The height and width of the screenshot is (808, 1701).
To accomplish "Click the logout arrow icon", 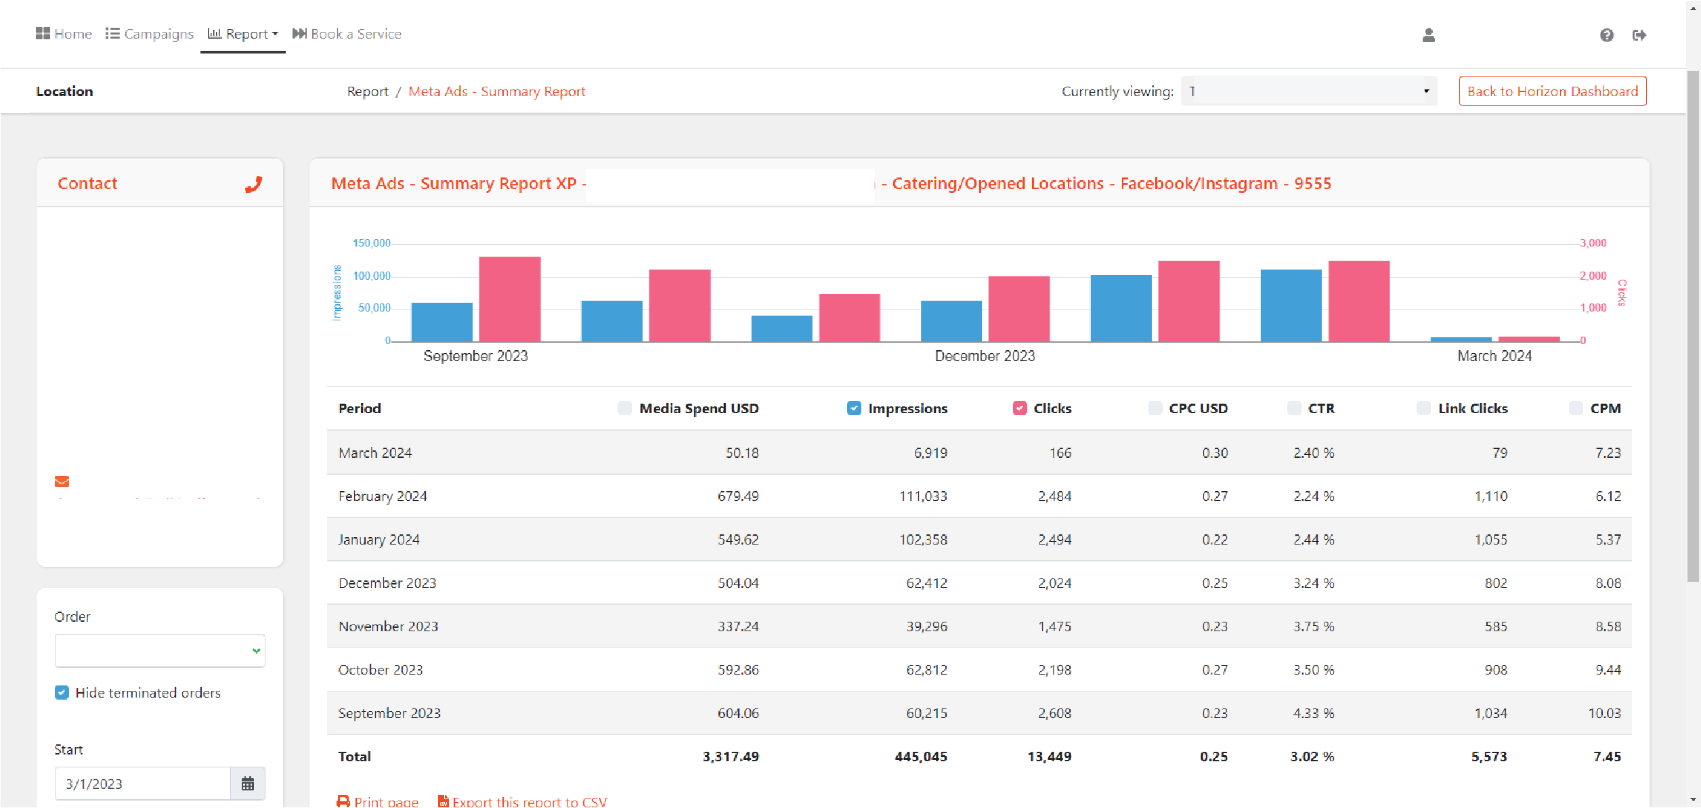I will [1639, 35].
